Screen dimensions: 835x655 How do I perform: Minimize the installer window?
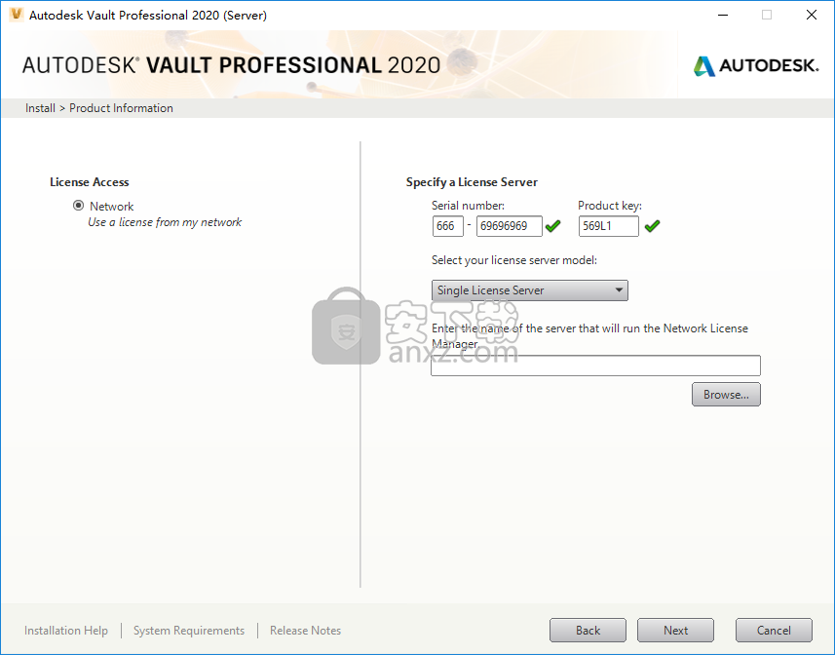pos(723,15)
